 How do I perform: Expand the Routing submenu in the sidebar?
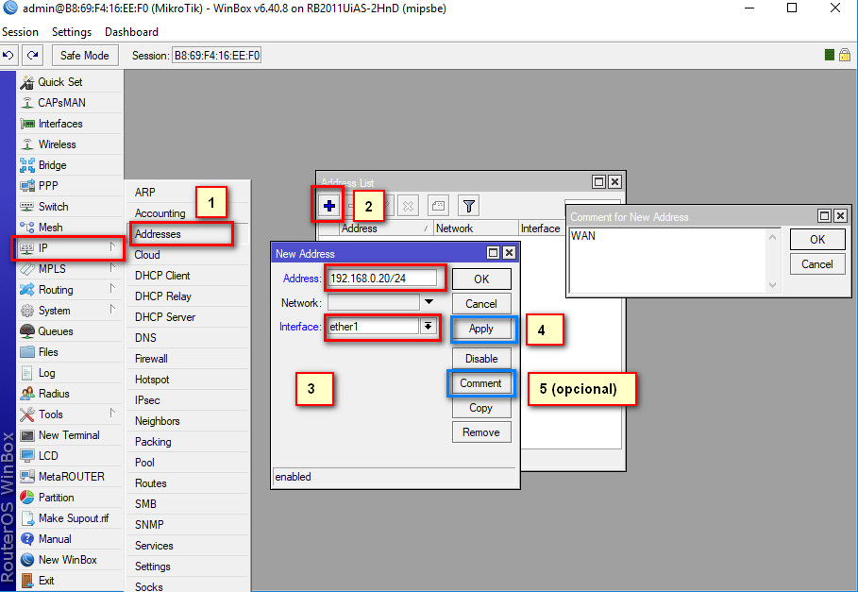[57, 290]
